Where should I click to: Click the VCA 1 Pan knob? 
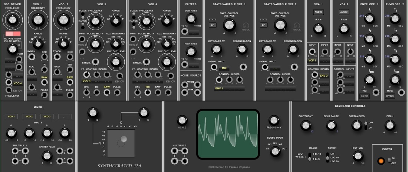pyautogui.click(x=319, y=29)
